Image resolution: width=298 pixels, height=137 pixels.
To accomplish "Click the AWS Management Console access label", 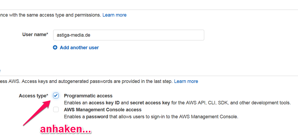I will coord(103,109).
